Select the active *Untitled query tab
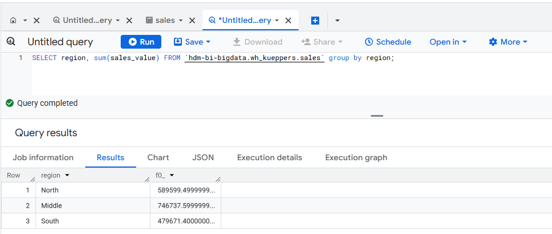552x234 pixels. (240, 21)
